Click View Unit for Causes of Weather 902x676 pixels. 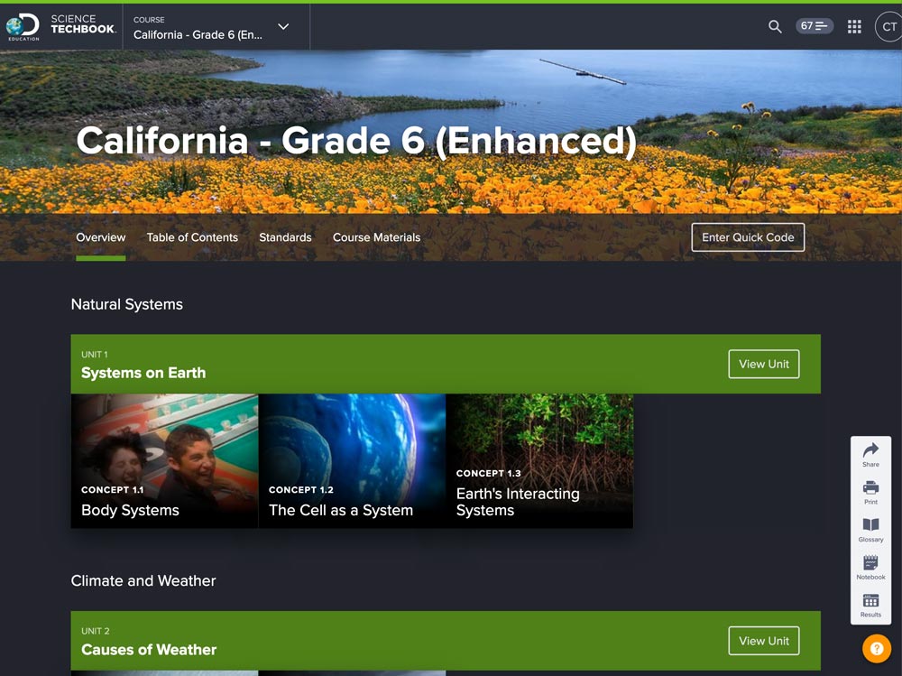[763, 641]
